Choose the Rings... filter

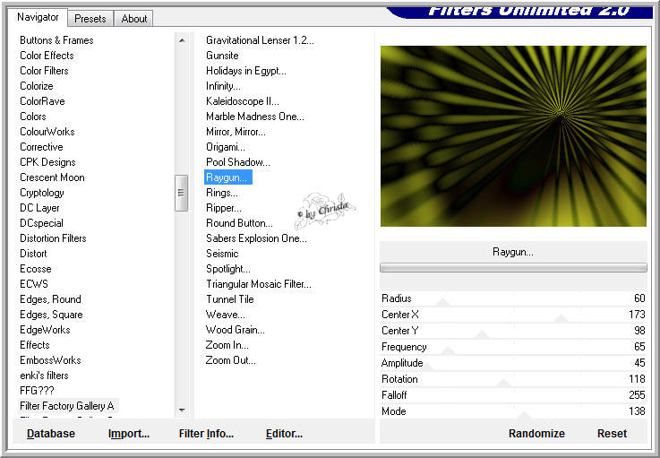(x=222, y=193)
